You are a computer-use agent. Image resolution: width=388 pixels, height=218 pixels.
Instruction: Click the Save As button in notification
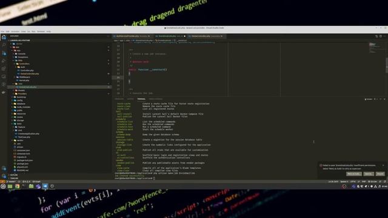(x=369, y=174)
